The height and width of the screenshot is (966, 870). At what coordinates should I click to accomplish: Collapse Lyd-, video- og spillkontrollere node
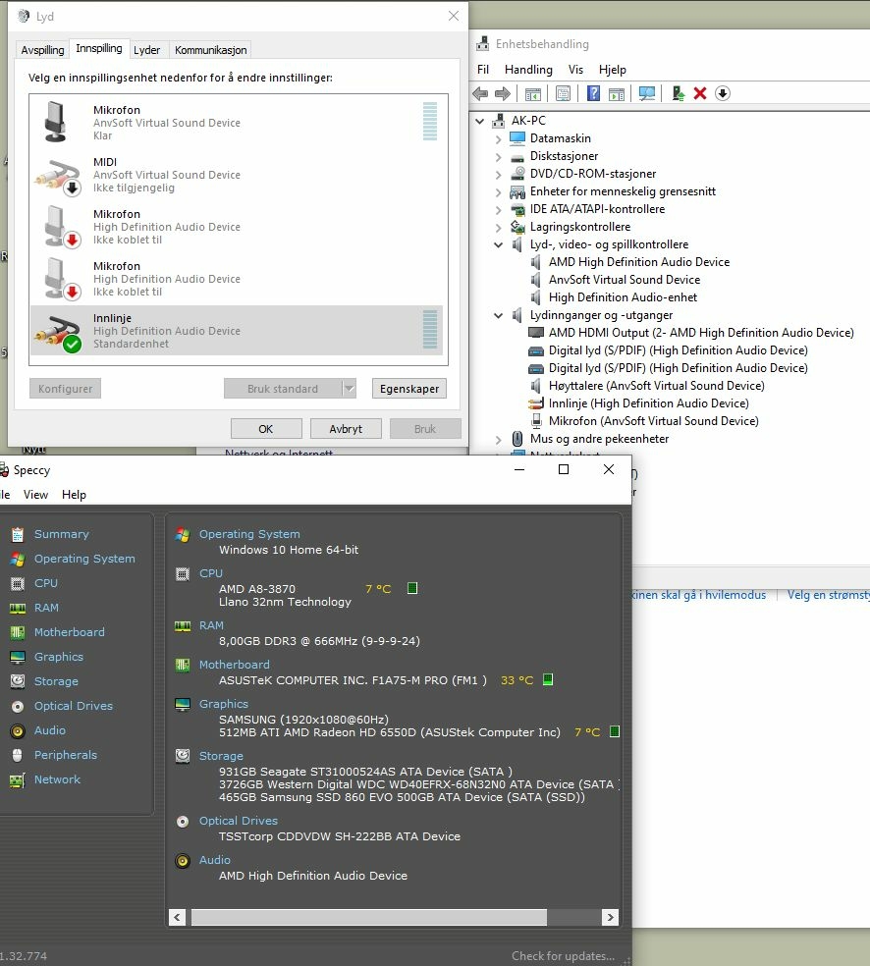coord(499,245)
